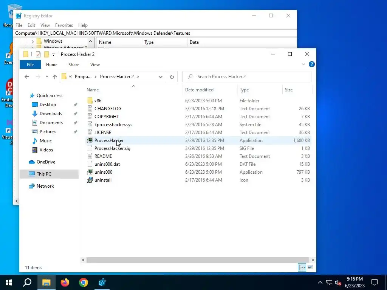Image resolution: width=387 pixels, height=290 pixels.
Task: Click the breadcrumb overflow double chevron
Action: click(70, 77)
